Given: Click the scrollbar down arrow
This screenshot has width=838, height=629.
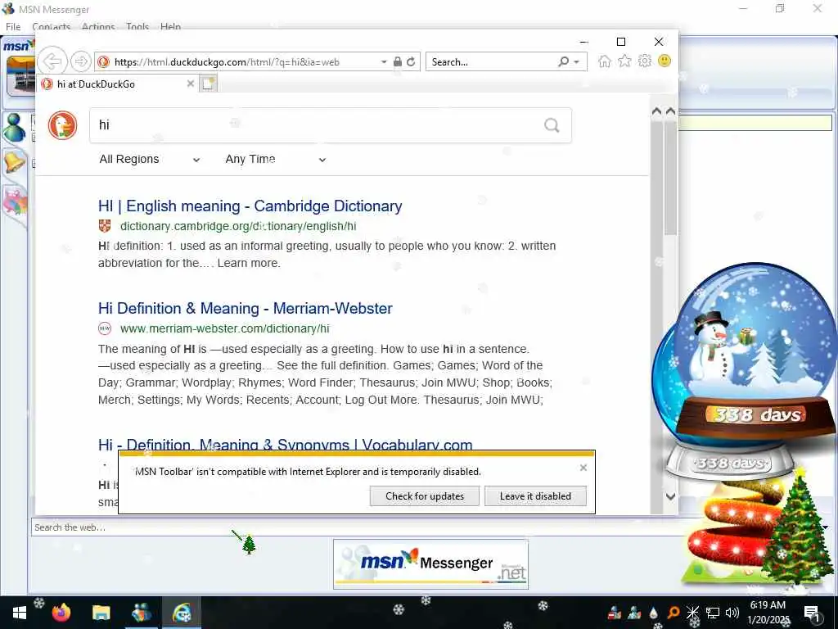Looking at the screenshot, I should (x=670, y=496).
